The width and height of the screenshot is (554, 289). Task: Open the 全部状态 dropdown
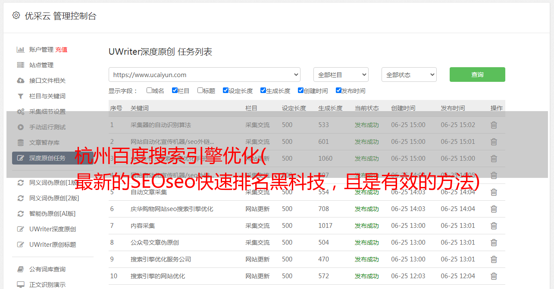pyautogui.click(x=409, y=75)
